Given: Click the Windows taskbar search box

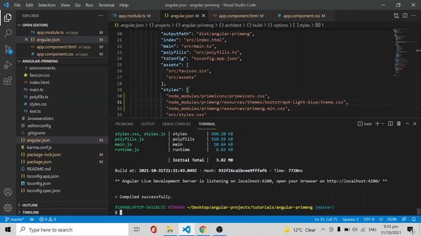Looking at the screenshot, I should (72, 229).
